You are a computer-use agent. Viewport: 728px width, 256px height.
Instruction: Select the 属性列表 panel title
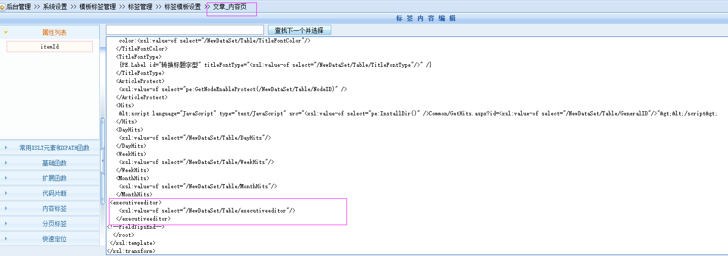[x=54, y=32]
